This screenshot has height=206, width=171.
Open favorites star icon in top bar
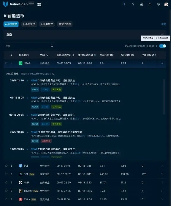coord(133,4)
